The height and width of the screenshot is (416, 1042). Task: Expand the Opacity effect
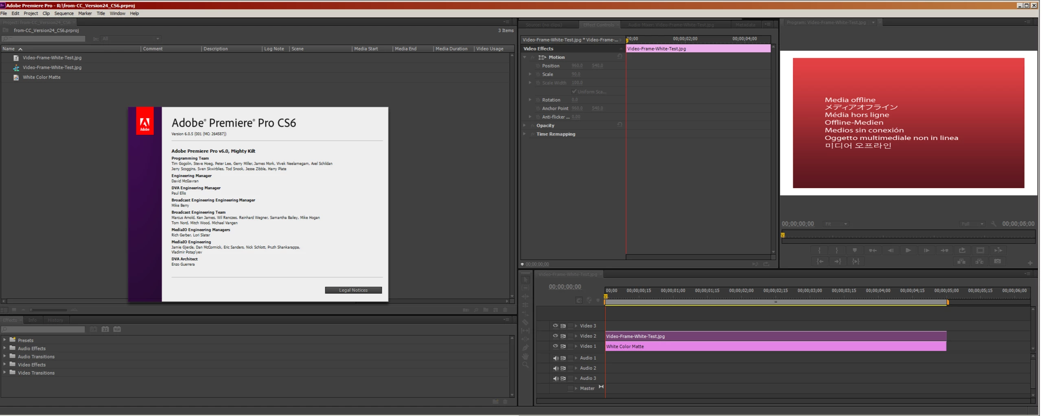tap(525, 125)
